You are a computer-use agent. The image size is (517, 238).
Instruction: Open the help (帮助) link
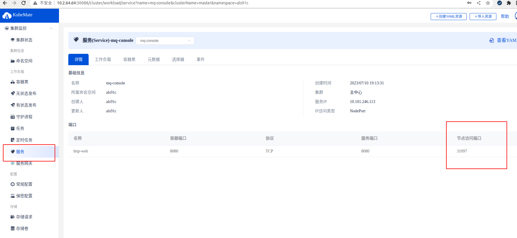pos(505,17)
